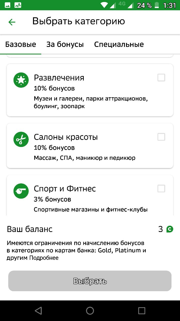Open the За бонусы tab

[x=65, y=45]
